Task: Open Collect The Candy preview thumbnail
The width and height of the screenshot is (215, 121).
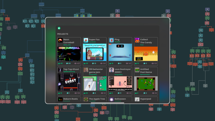Action: [146, 54]
